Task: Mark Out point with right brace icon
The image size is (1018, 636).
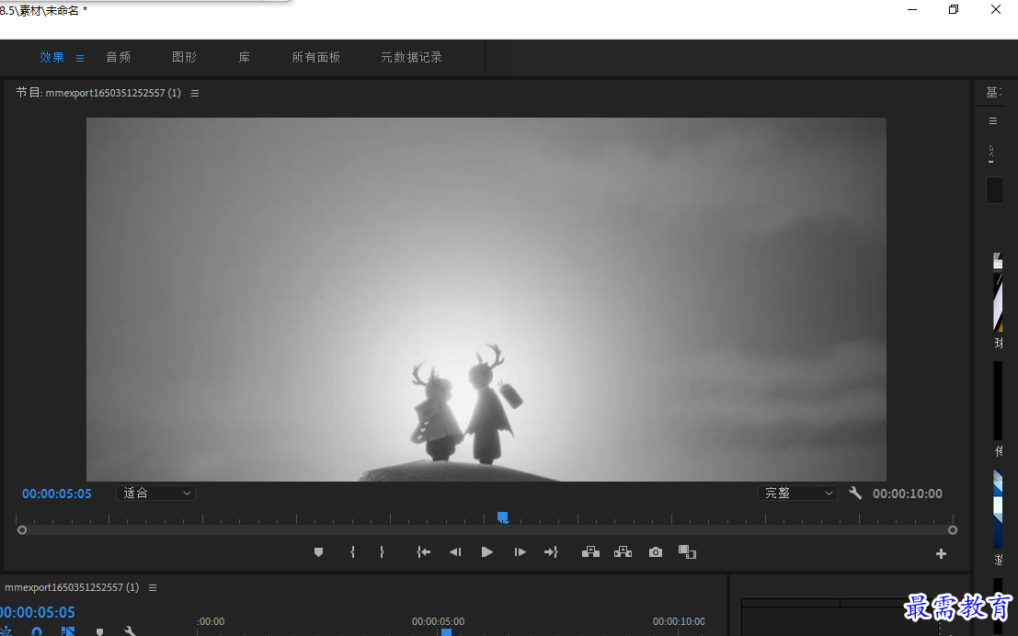Action: point(382,552)
